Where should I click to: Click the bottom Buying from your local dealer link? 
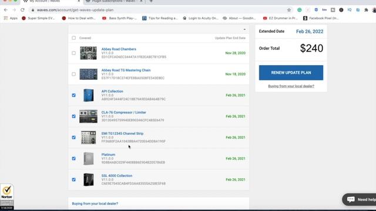pos(95,203)
